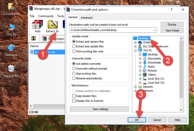Select Local Disk (D:) in the tree
The height and width of the screenshot is (131, 194).
(x=156, y=83)
